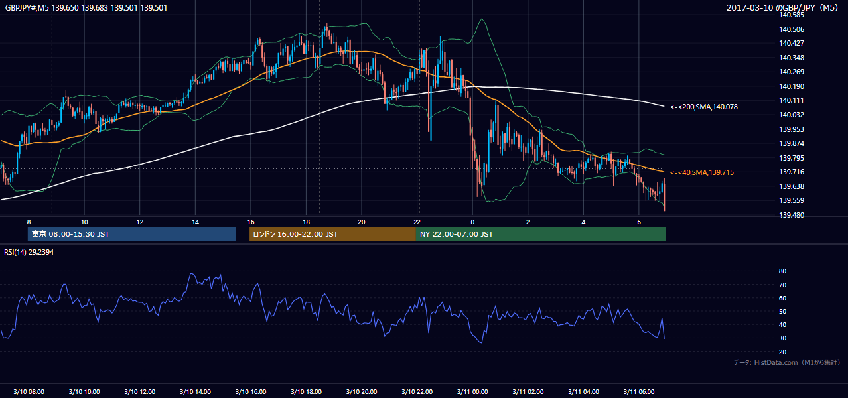
Task: Click the 140.032 price axis value
Action: click(x=792, y=115)
